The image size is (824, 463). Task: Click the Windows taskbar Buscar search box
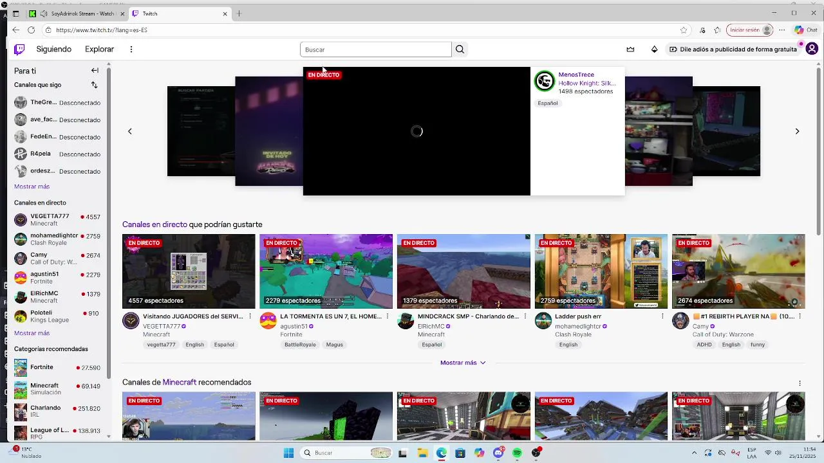coord(346,453)
